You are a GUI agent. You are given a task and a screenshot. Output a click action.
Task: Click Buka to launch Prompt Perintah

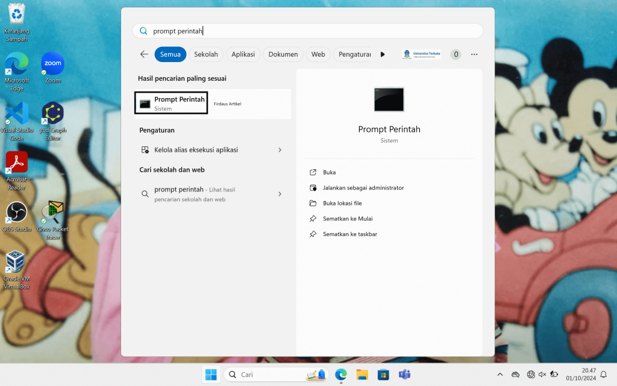coord(329,172)
